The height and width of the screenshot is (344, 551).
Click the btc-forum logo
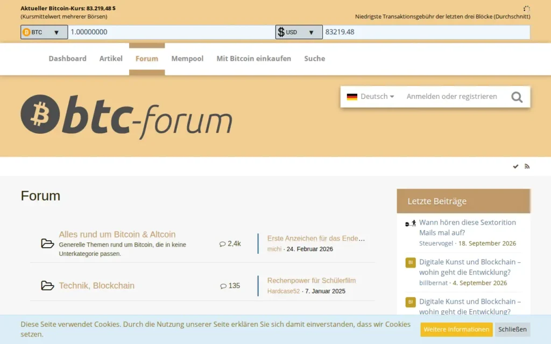click(126, 116)
